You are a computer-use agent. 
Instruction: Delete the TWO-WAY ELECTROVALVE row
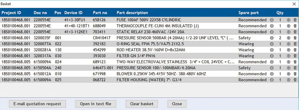tap(295, 62)
